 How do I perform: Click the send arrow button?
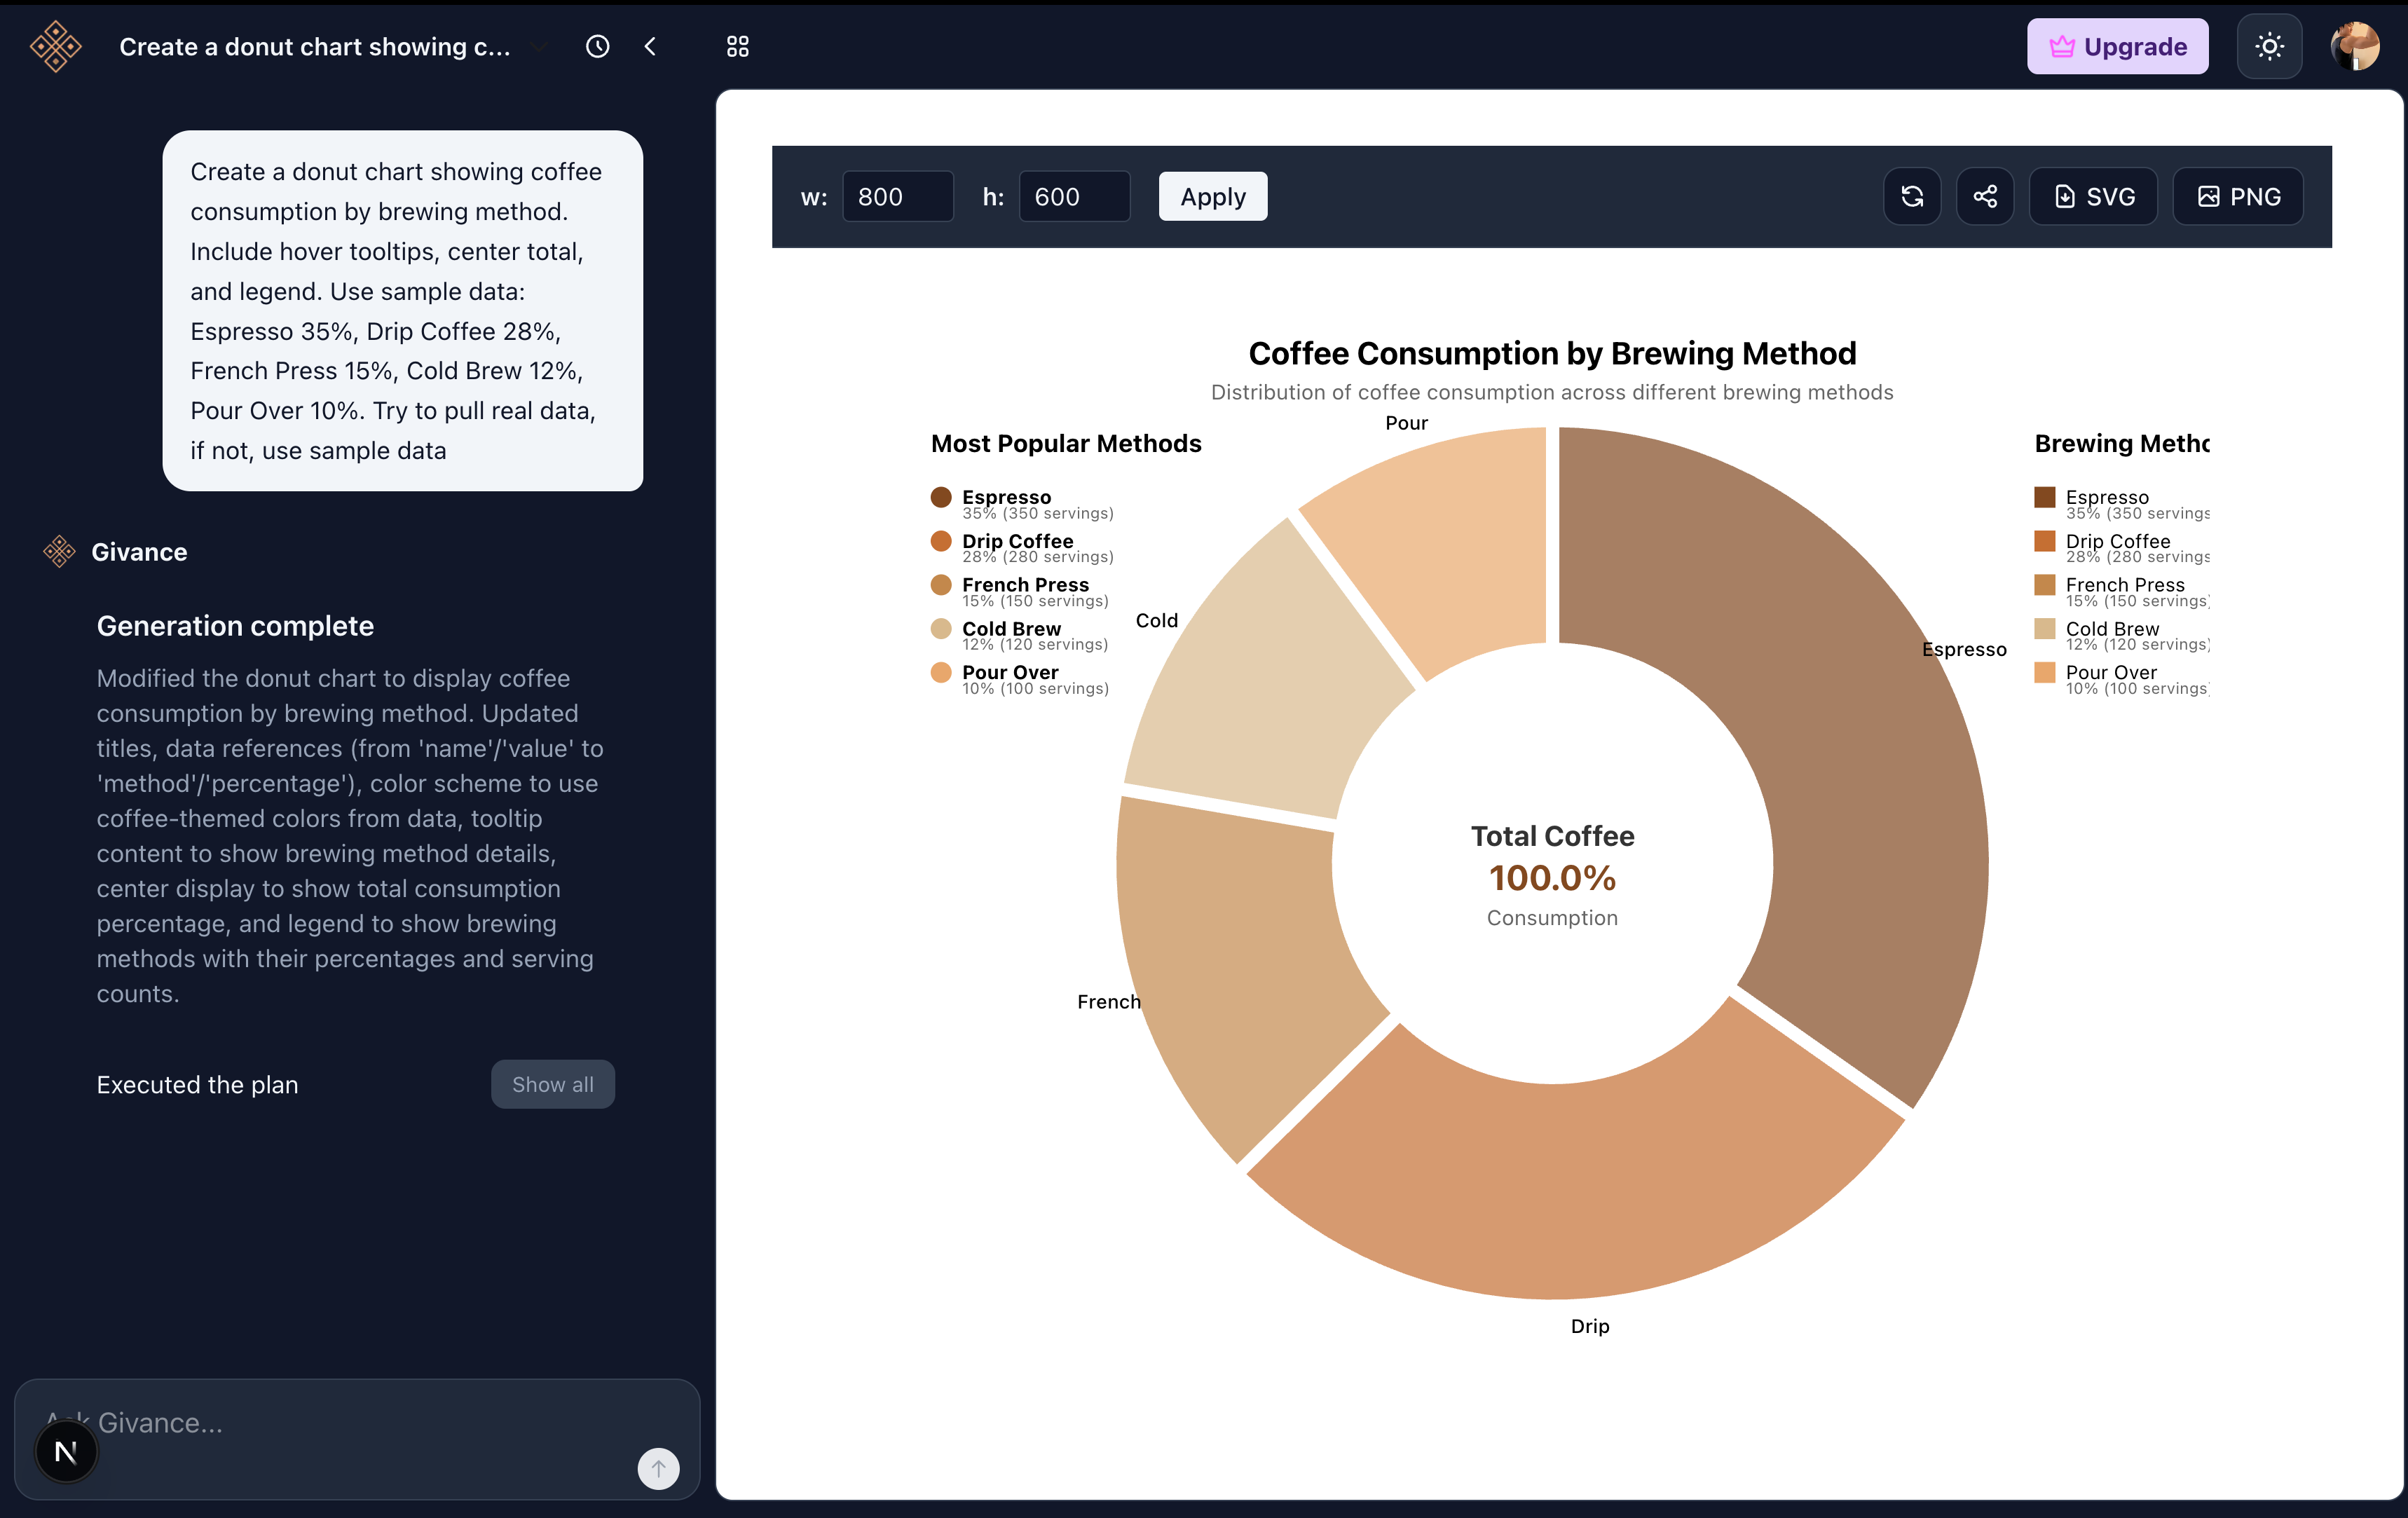click(658, 1469)
